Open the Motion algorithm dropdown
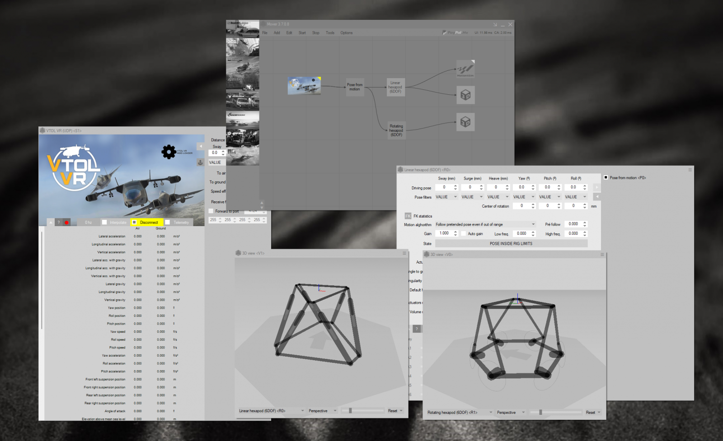Viewport: 723px width, 441px height. [485, 224]
